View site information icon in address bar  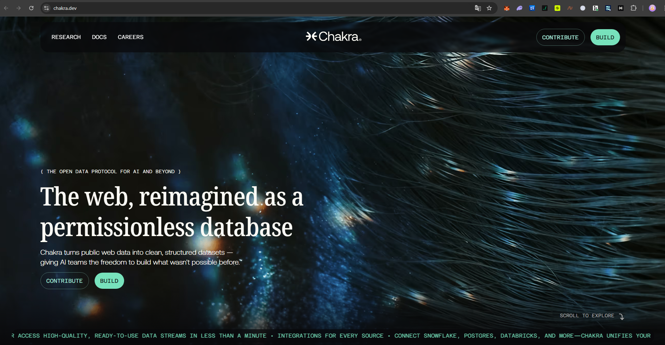[x=46, y=8]
